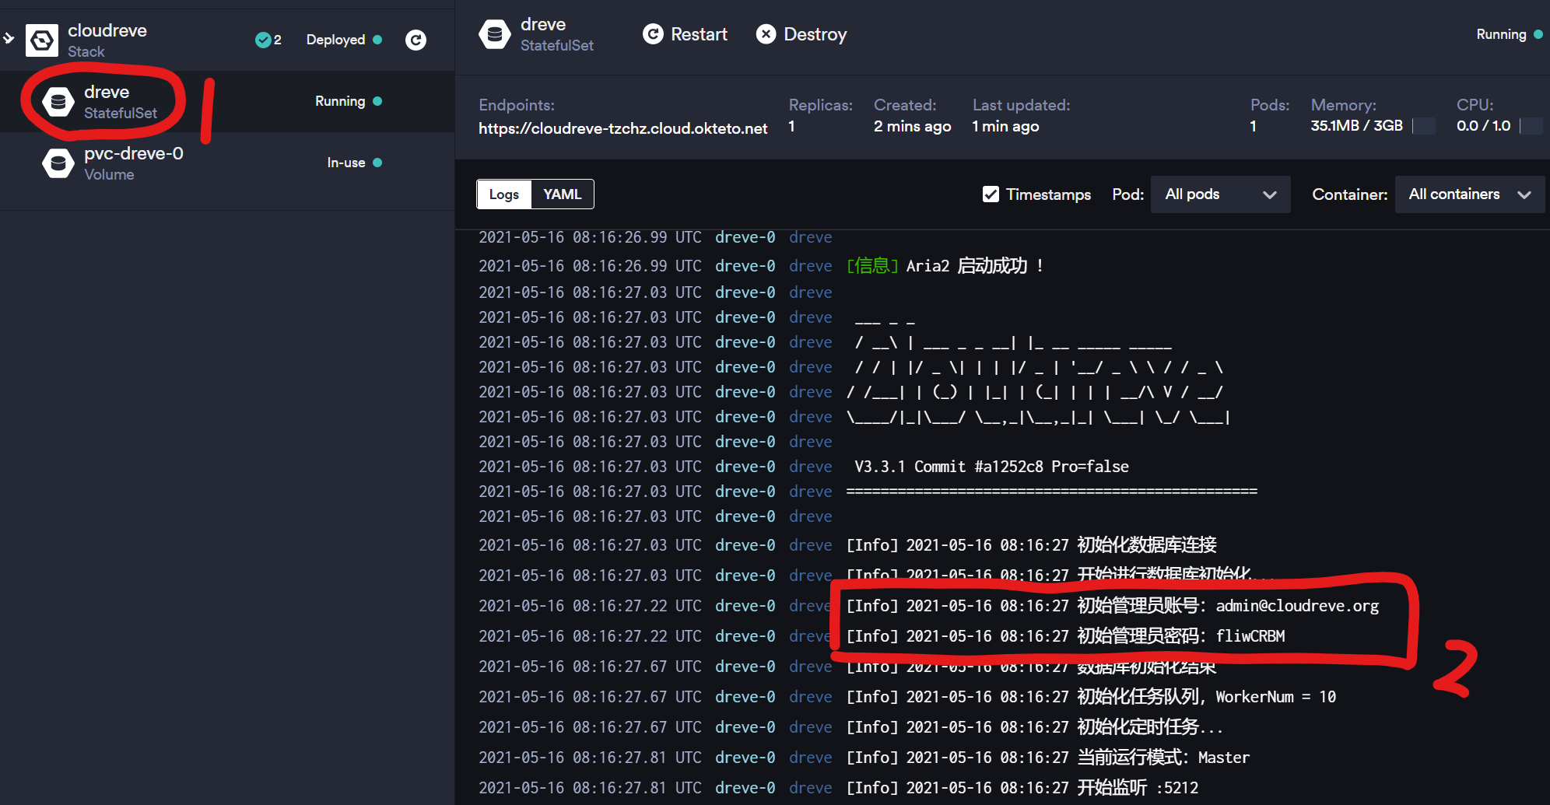Click the CPU usage bar indicator
The width and height of the screenshot is (1550, 805).
coord(1531,126)
